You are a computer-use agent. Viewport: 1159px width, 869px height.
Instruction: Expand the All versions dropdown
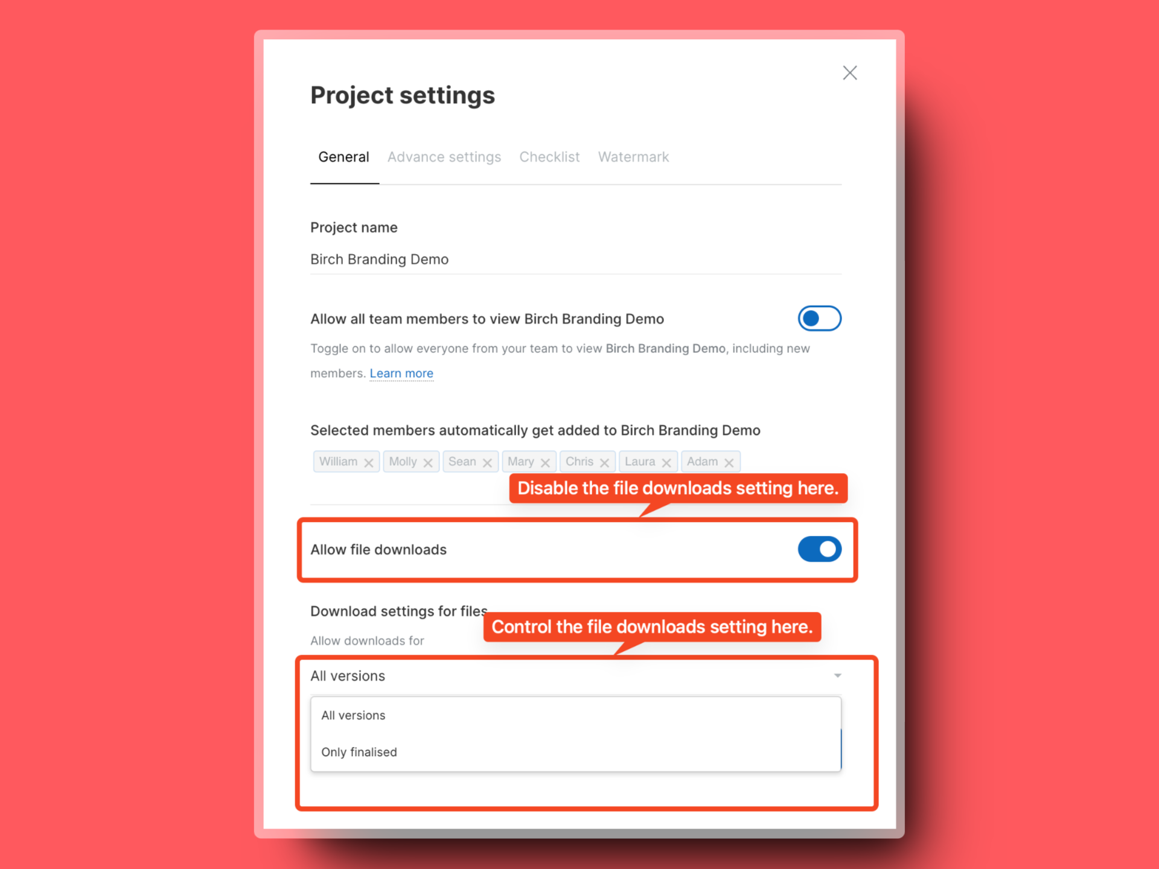click(576, 676)
